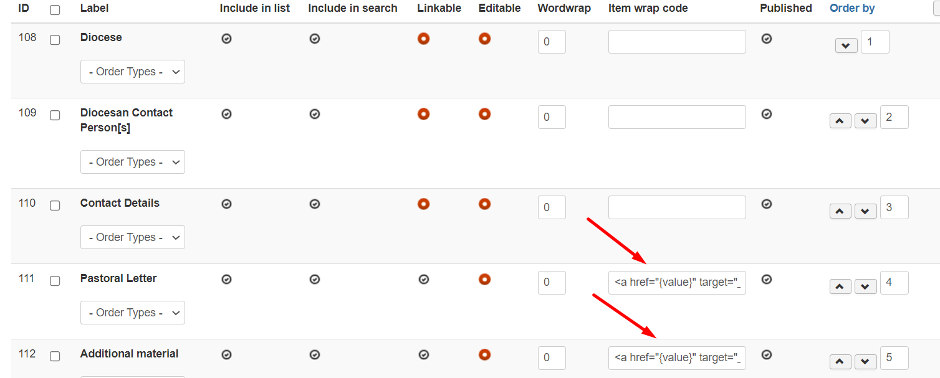Click order number field for Additional material

(x=894, y=358)
